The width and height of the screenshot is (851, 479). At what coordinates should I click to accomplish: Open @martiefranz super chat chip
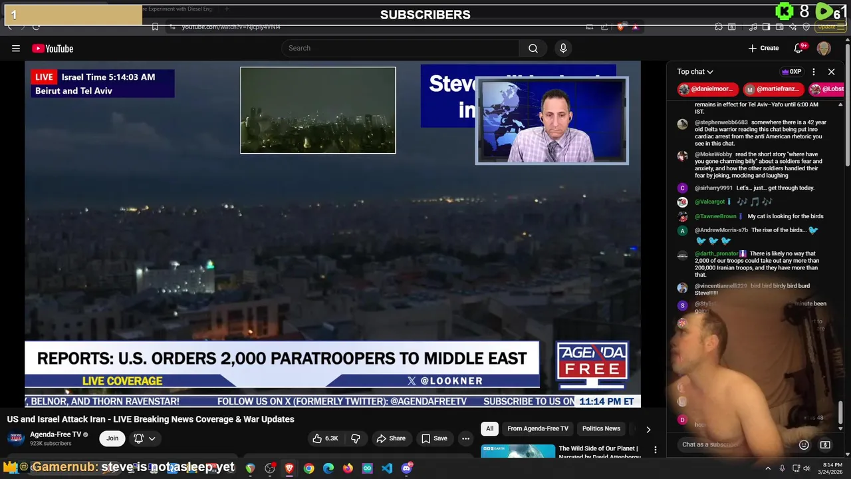coord(773,88)
